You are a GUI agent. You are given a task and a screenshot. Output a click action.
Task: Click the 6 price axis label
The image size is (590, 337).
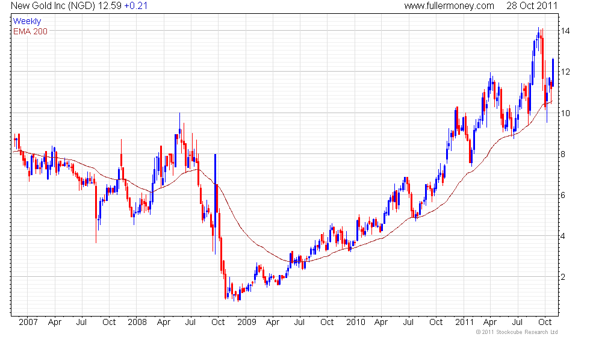click(562, 195)
